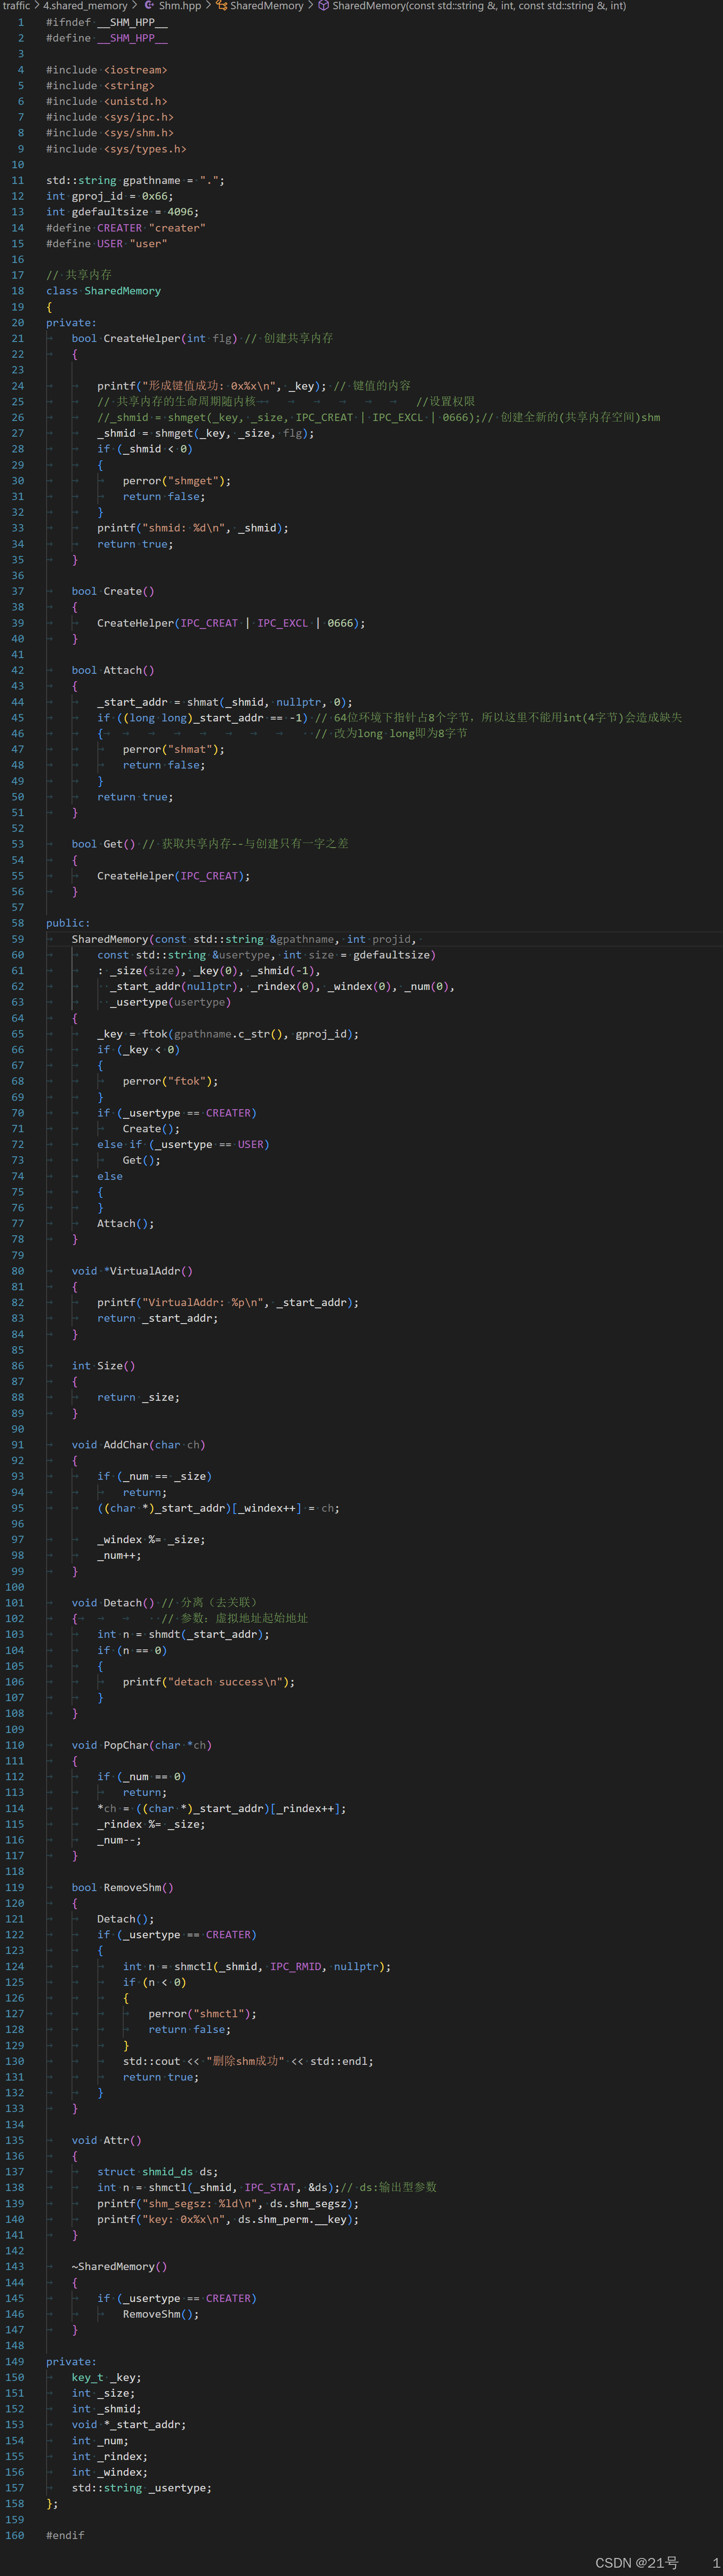Click 'IPC_EXCL' inside Create() body
Image resolution: width=723 pixels, height=2576 pixels.
tap(283, 623)
